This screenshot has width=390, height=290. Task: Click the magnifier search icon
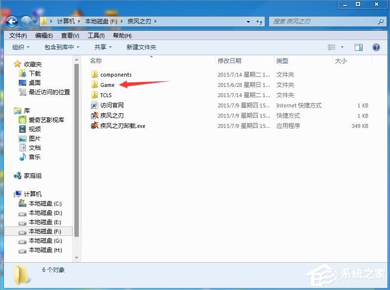coord(381,22)
